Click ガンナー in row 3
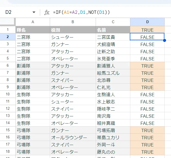The image size is (171, 158). (73, 44)
